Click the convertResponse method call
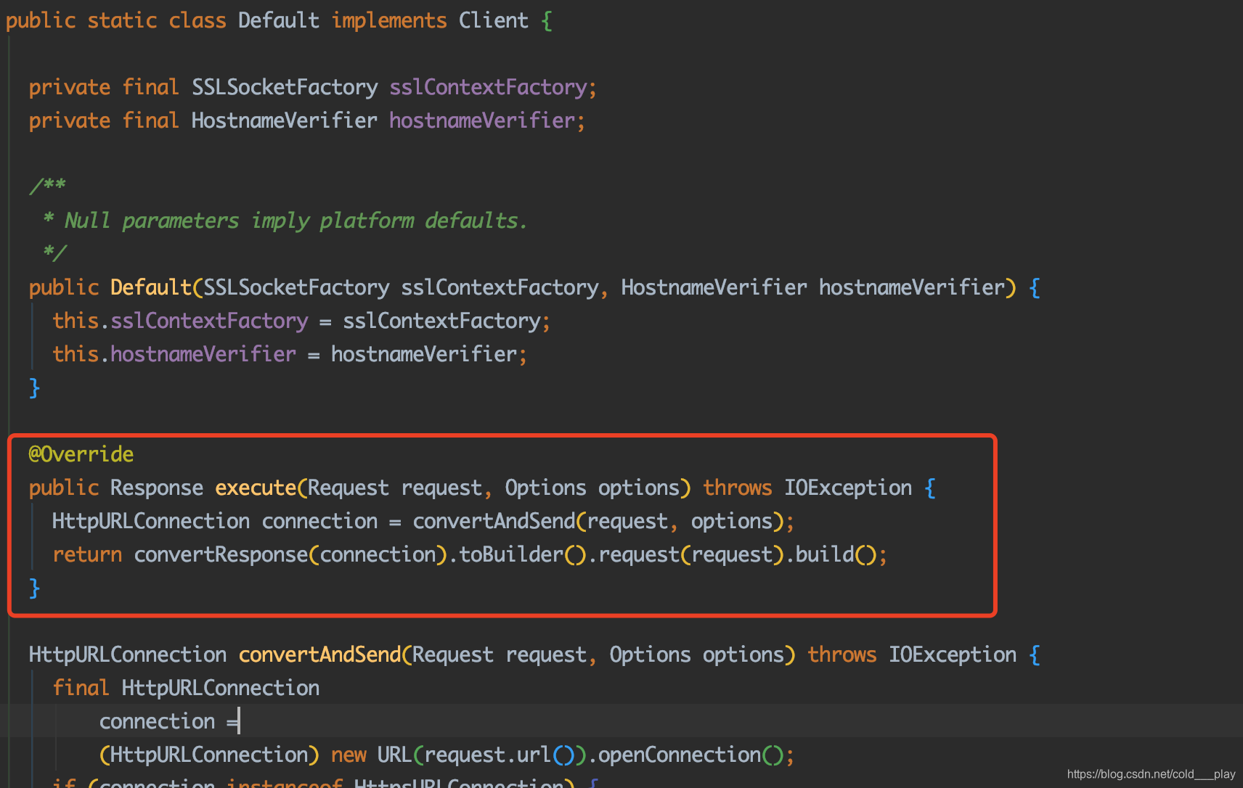The image size is (1243, 788). point(221,554)
